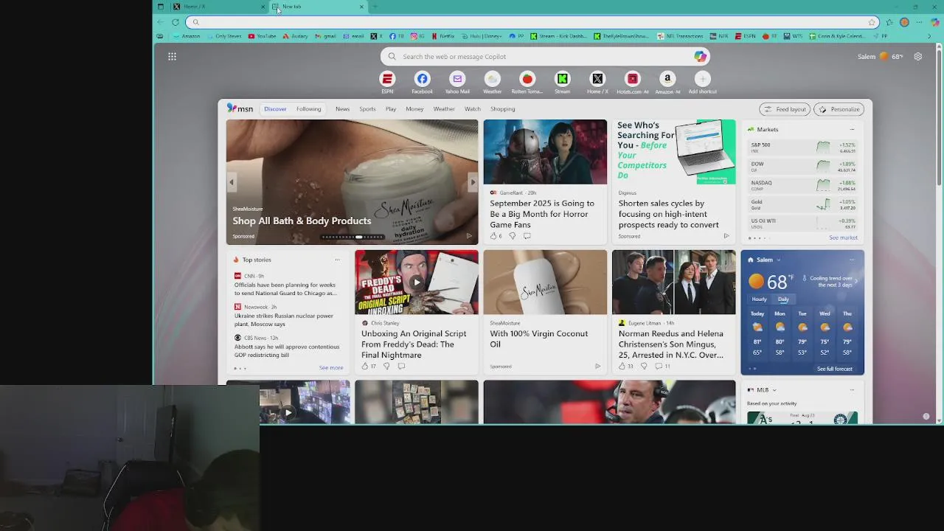This screenshot has width=944, height=531.
Task: Open the Shopping tab in msn feed
Action: coord(503,109)
